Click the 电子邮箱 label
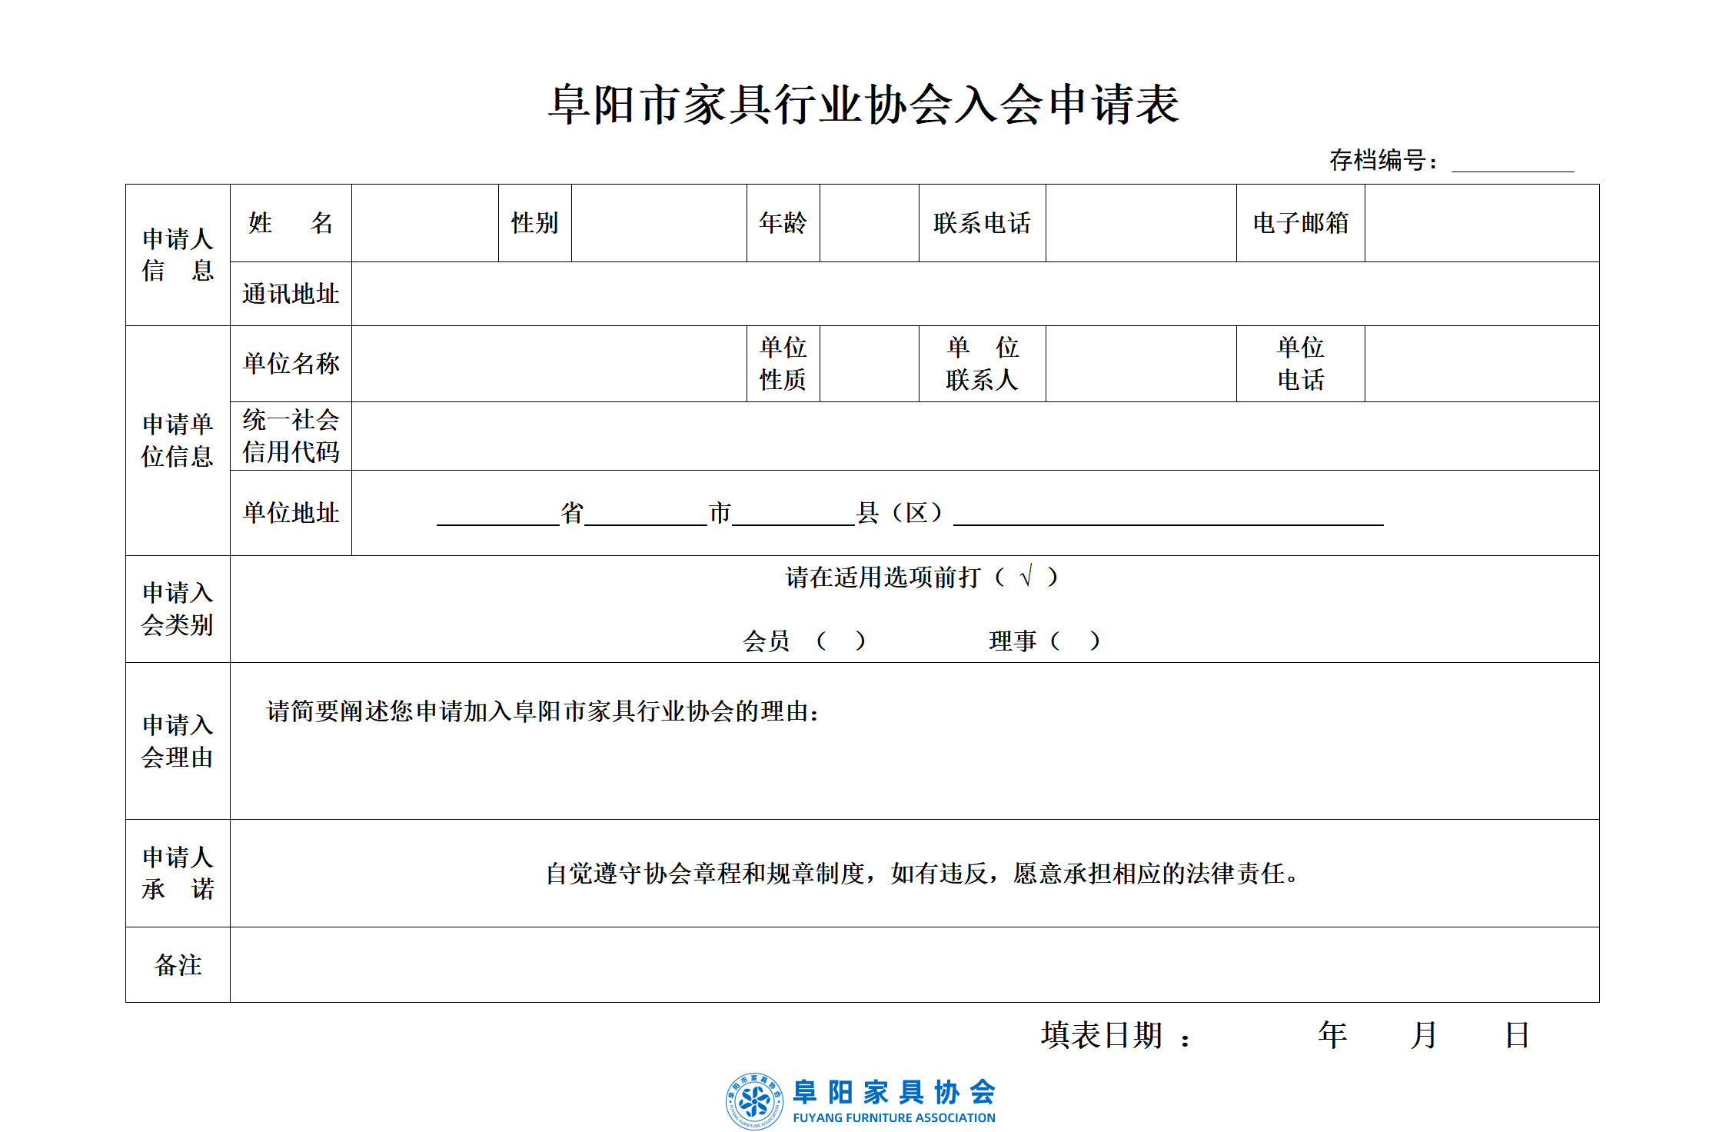This screenshot has width=1726, height=1132. [1300, 223]
